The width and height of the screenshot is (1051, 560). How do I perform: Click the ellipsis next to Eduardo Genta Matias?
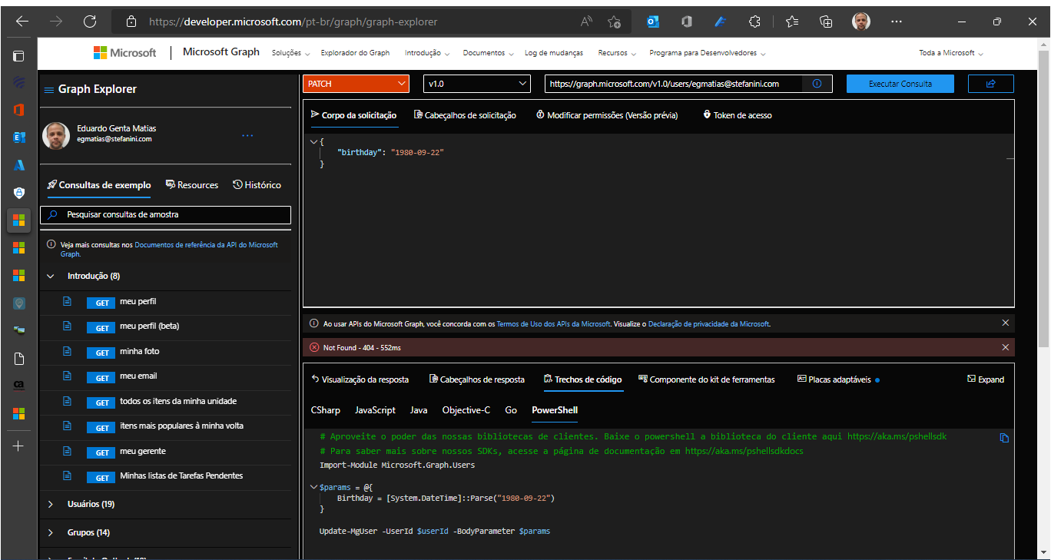tap(247, 134)
